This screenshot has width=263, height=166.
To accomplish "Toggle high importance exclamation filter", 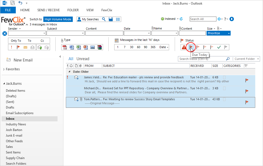I will click(x=12, y=47).
